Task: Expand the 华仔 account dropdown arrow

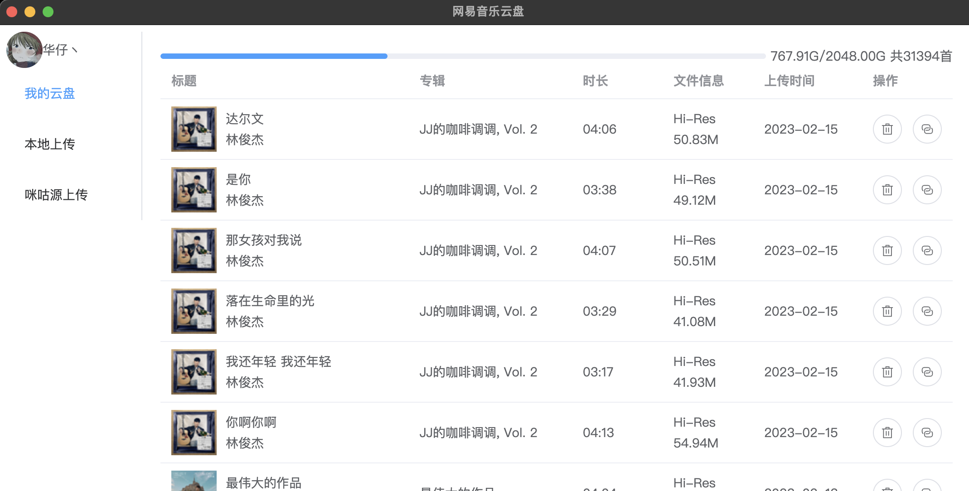Action: click(75, 50)
